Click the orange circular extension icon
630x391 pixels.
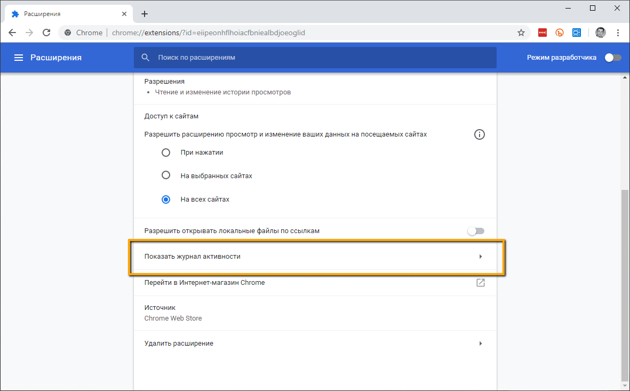(x=560, y=33)
